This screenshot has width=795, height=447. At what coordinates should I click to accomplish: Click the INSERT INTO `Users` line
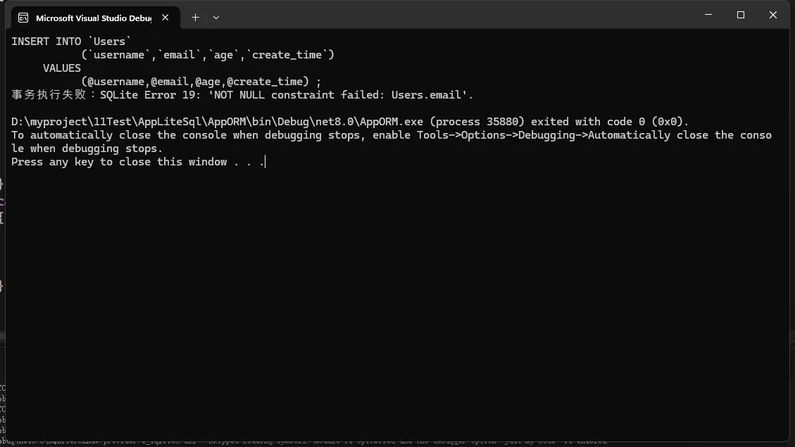coord(71,42)
